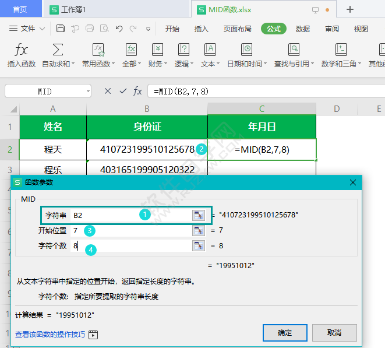Screen dimensions: 385x348
Task: Click the Print icon in quick toolbar
Action: (x=90, y=29)
